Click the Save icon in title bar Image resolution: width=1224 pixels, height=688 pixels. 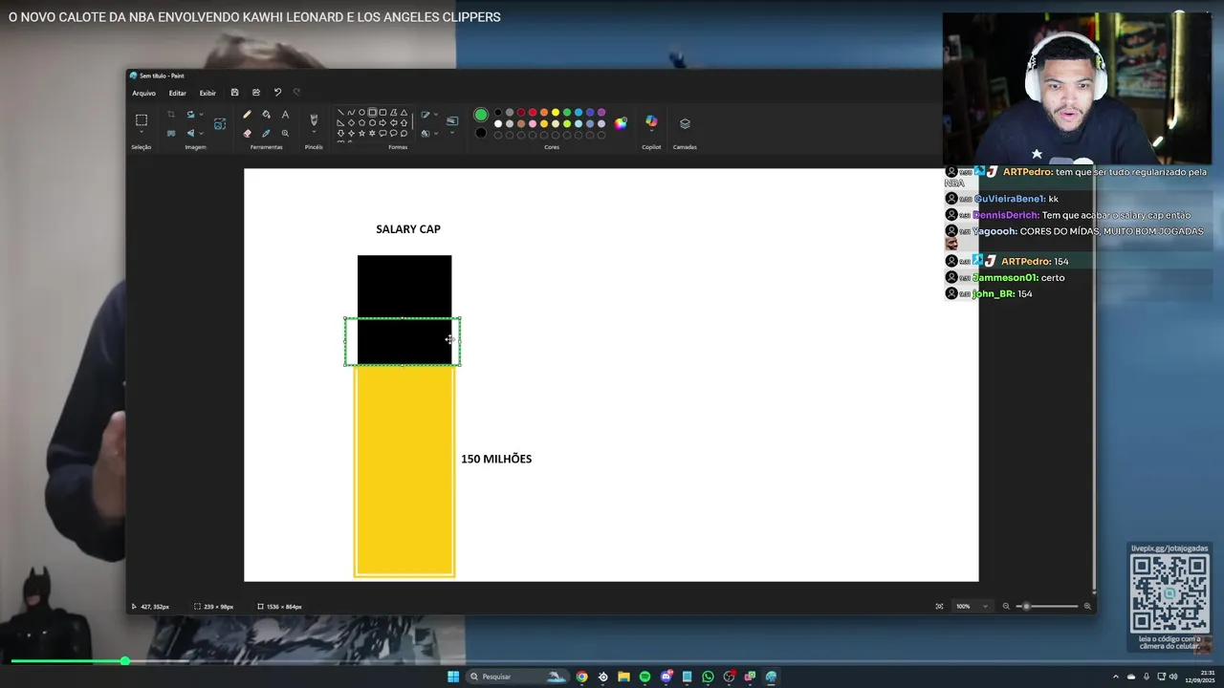234,93
